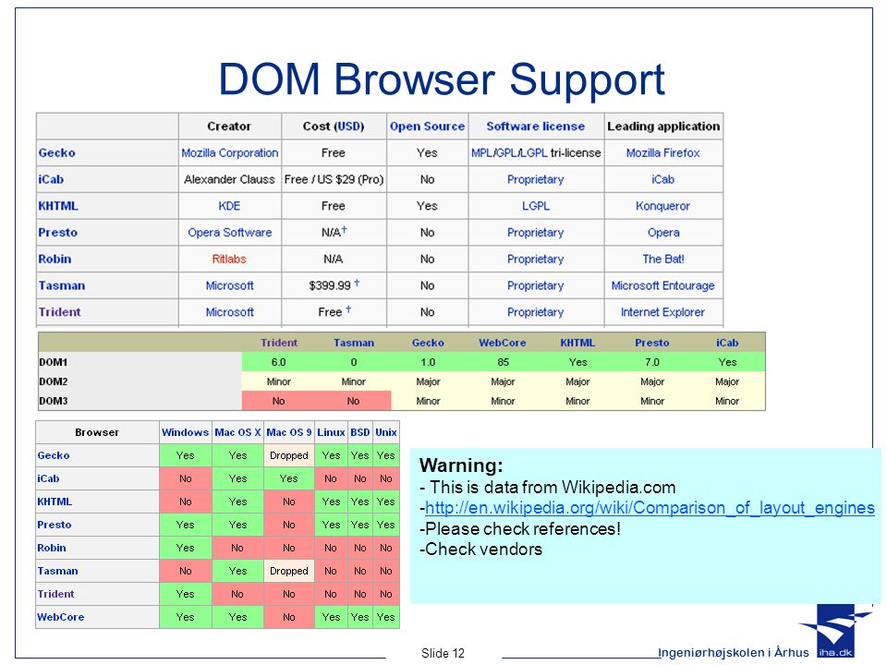887x665 pixels.
Task: Open the Microsoft Entourage link
Action: (x=663, y=285)
